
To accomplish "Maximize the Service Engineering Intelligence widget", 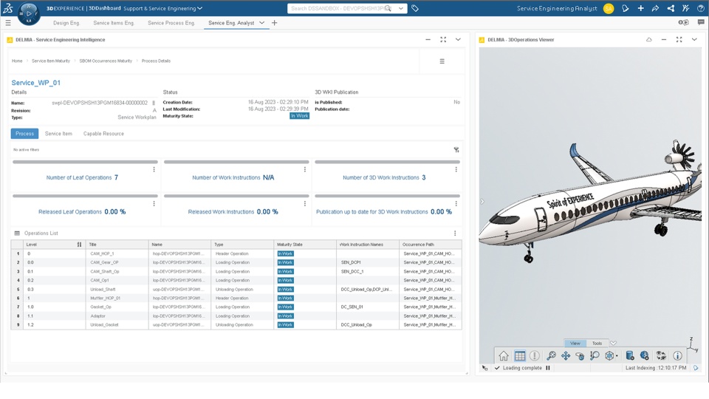I will pyautogui.click(x=443, y=39).
